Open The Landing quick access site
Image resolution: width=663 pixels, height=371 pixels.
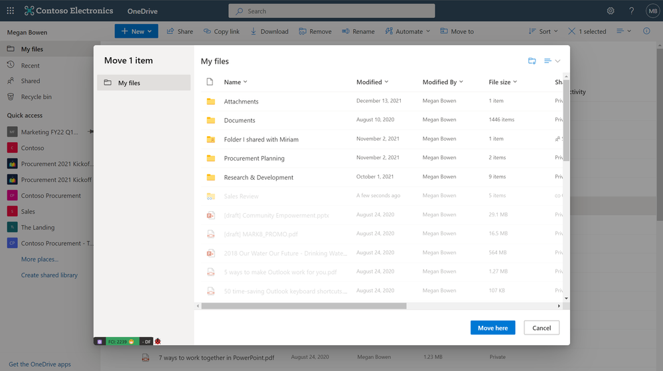click(38, 228)
